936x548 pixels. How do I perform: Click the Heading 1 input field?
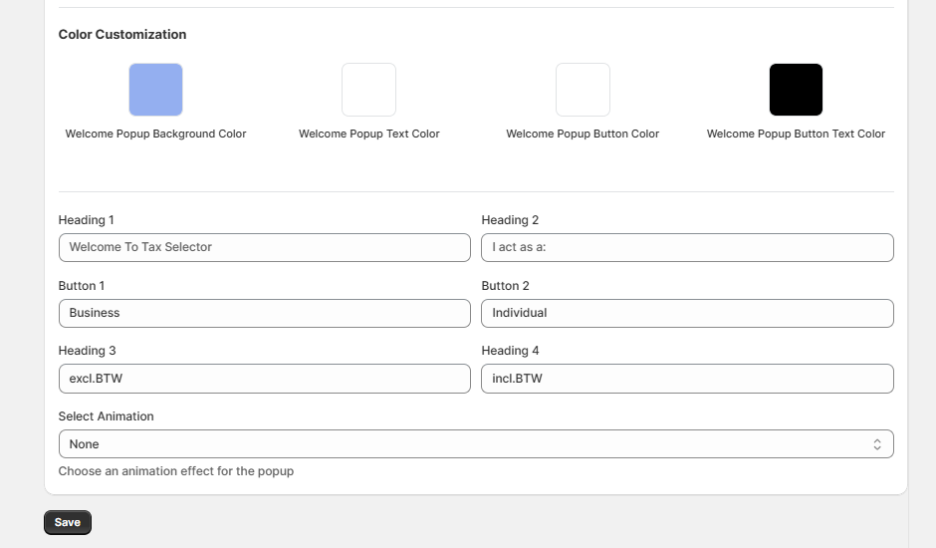point(264,247)
